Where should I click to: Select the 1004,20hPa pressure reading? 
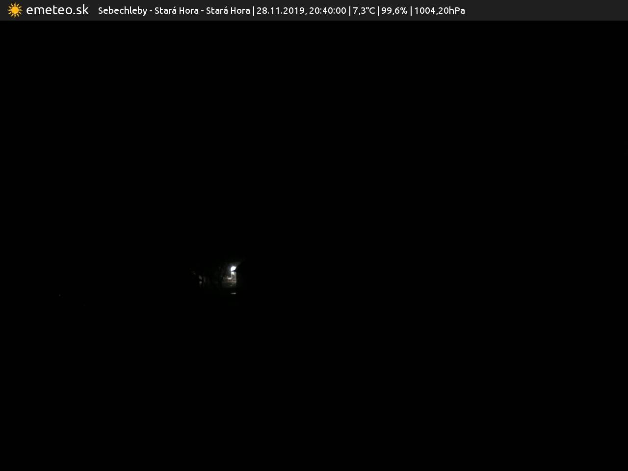click(x=439, y=11)
